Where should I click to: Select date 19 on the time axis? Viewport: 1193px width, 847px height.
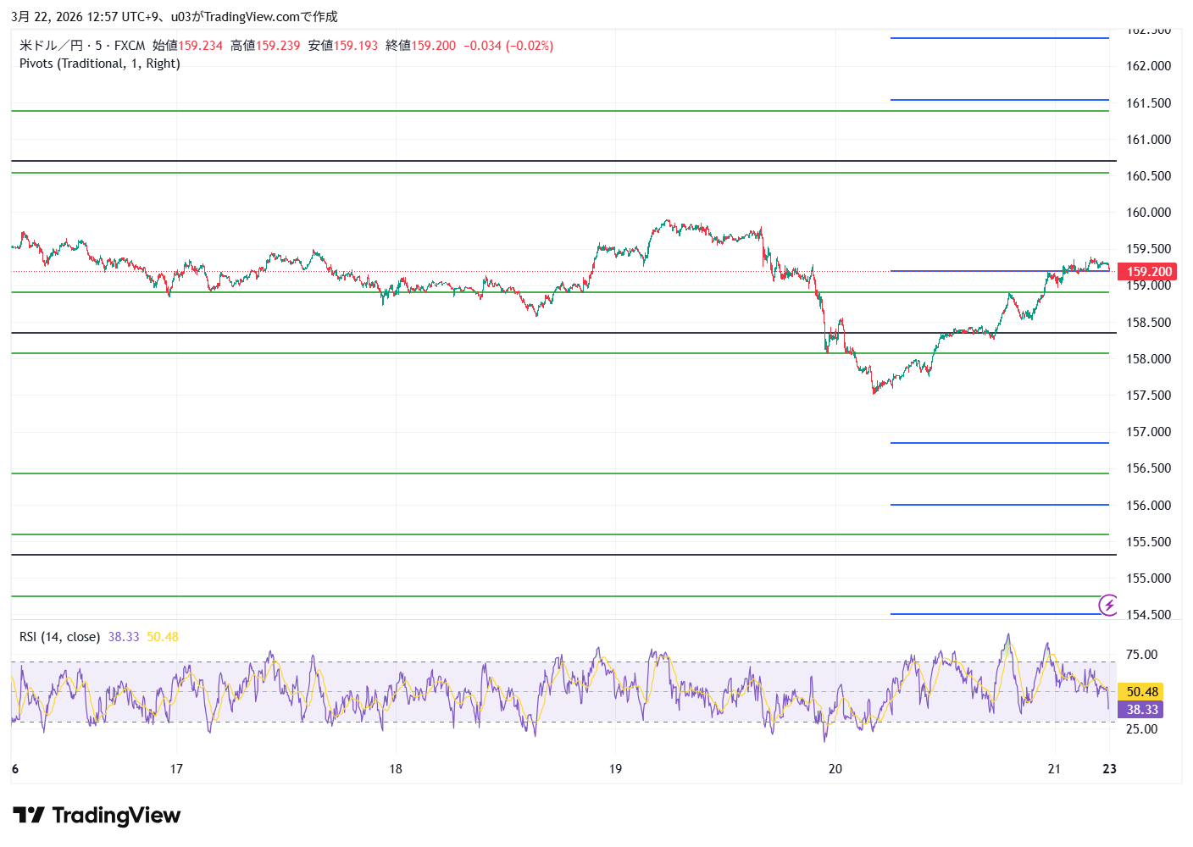coord(615,769)
